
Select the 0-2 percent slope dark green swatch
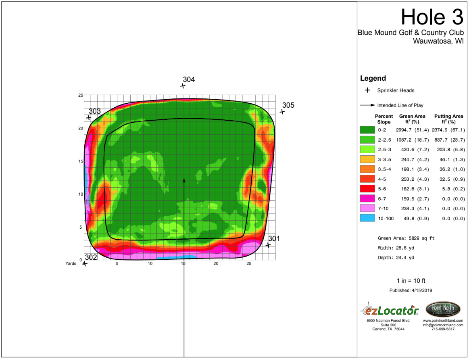tap(367, 130)
